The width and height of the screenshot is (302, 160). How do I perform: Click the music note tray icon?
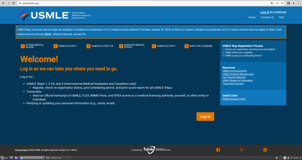pos(300,158)
